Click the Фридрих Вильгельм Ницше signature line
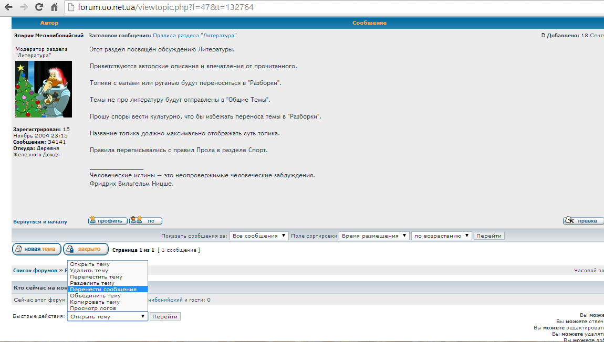 [132, 184]
